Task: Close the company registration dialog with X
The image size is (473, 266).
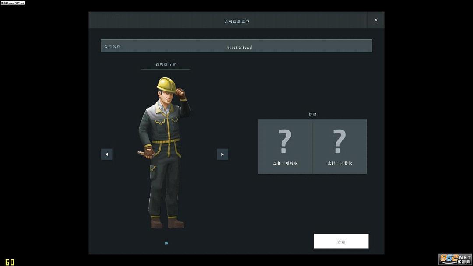Action: click(x=376, y=20)
